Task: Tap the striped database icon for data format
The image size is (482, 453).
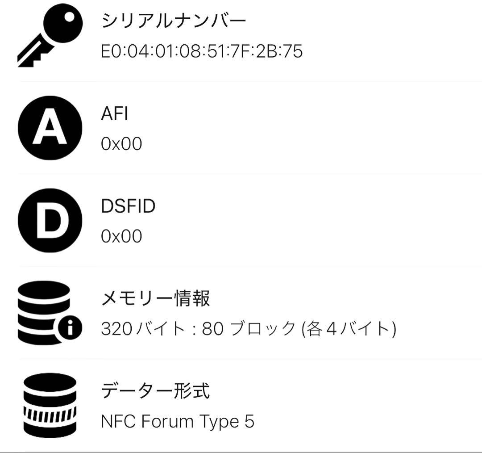Action: tap(50, 405)
